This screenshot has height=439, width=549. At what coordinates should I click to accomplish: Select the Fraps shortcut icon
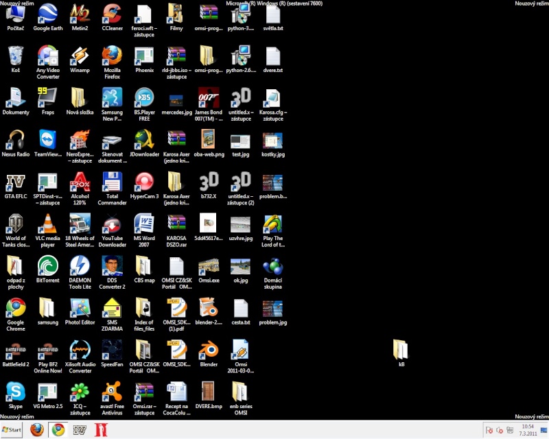point(48,102)
